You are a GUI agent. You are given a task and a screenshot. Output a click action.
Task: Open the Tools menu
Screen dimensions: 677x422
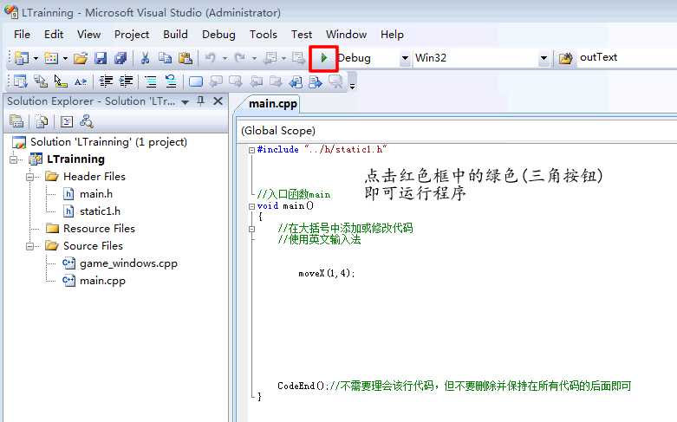coord(264,35)
